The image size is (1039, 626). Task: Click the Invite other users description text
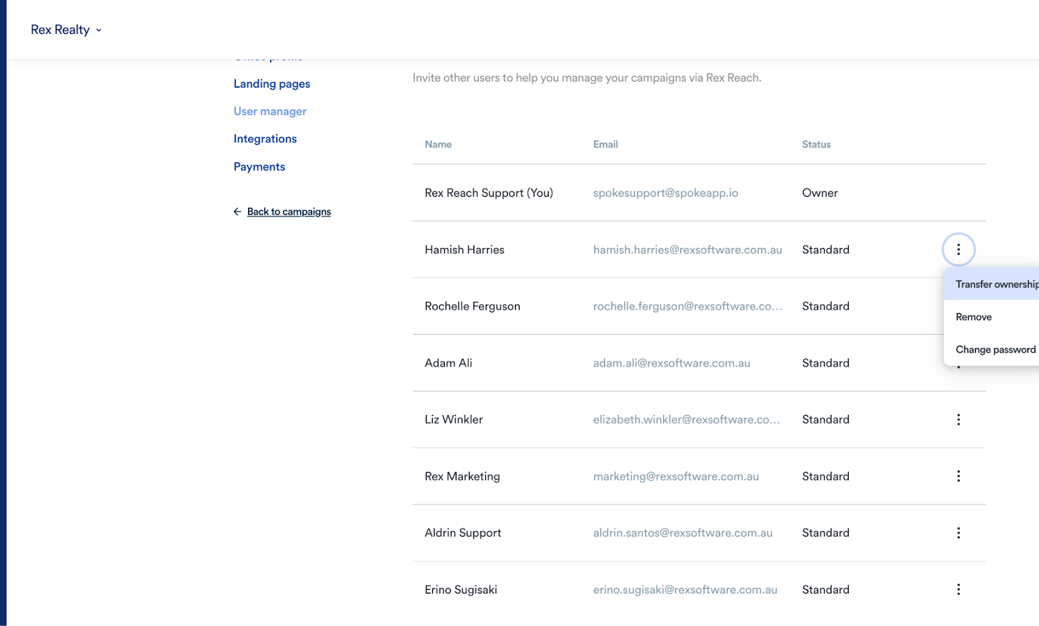(587, 78)
